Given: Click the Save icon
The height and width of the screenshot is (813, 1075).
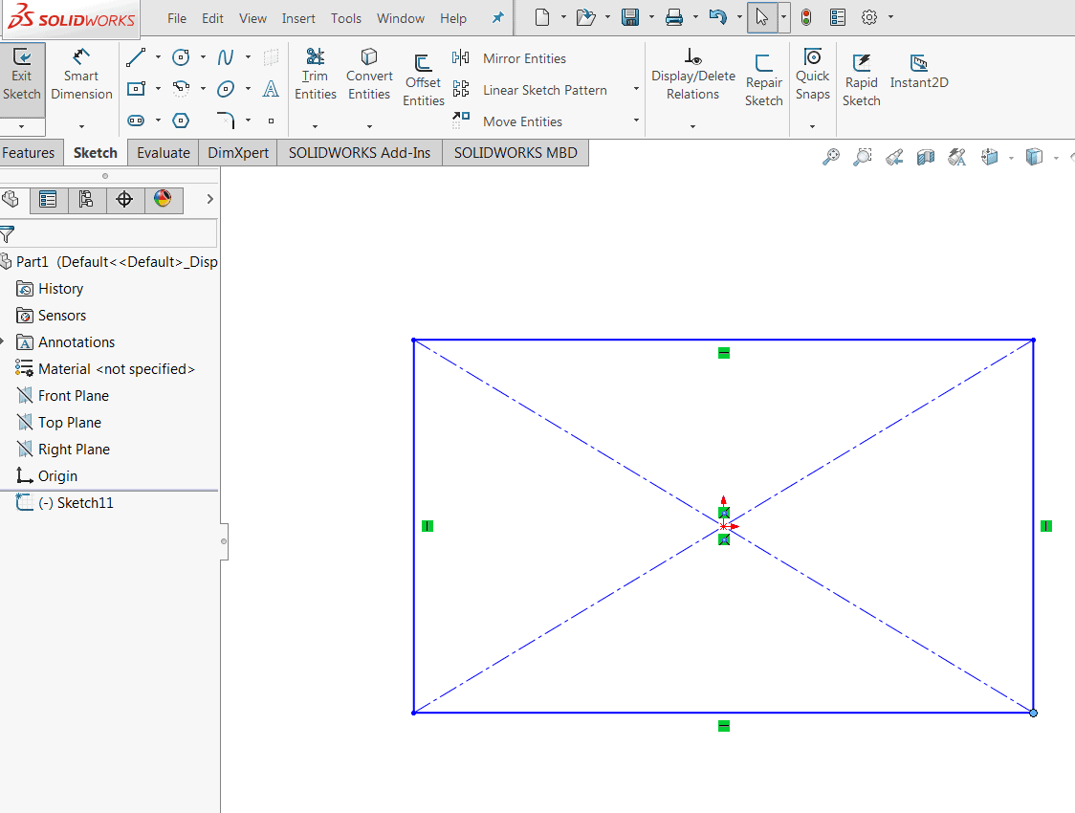Looking at the screenshot, I should (x=630, y=17).
